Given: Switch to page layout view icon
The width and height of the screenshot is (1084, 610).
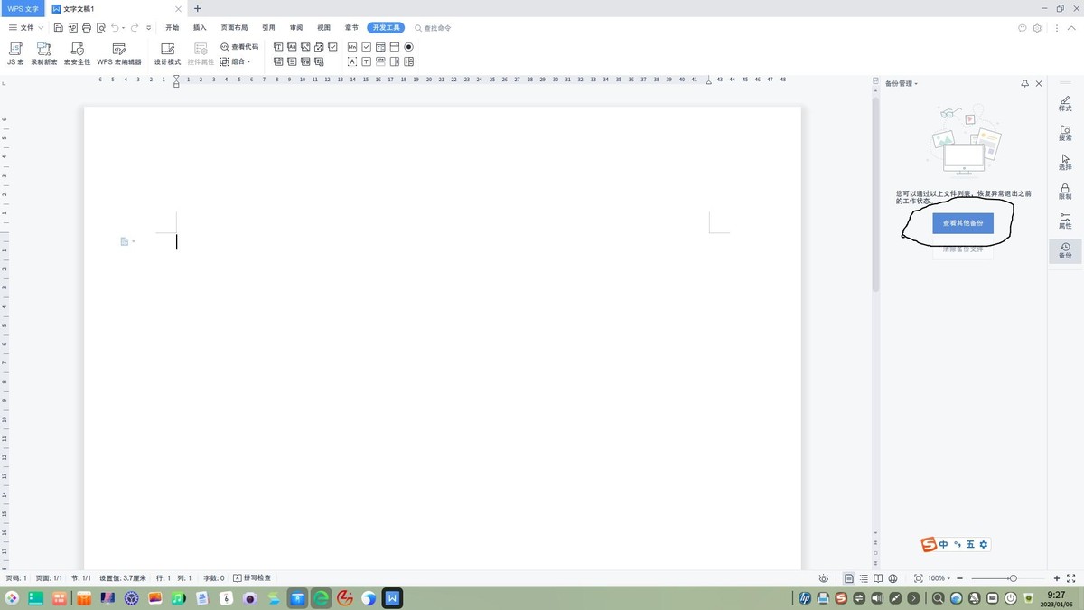Looking at the screenshot, I should (x=849, y=578).
